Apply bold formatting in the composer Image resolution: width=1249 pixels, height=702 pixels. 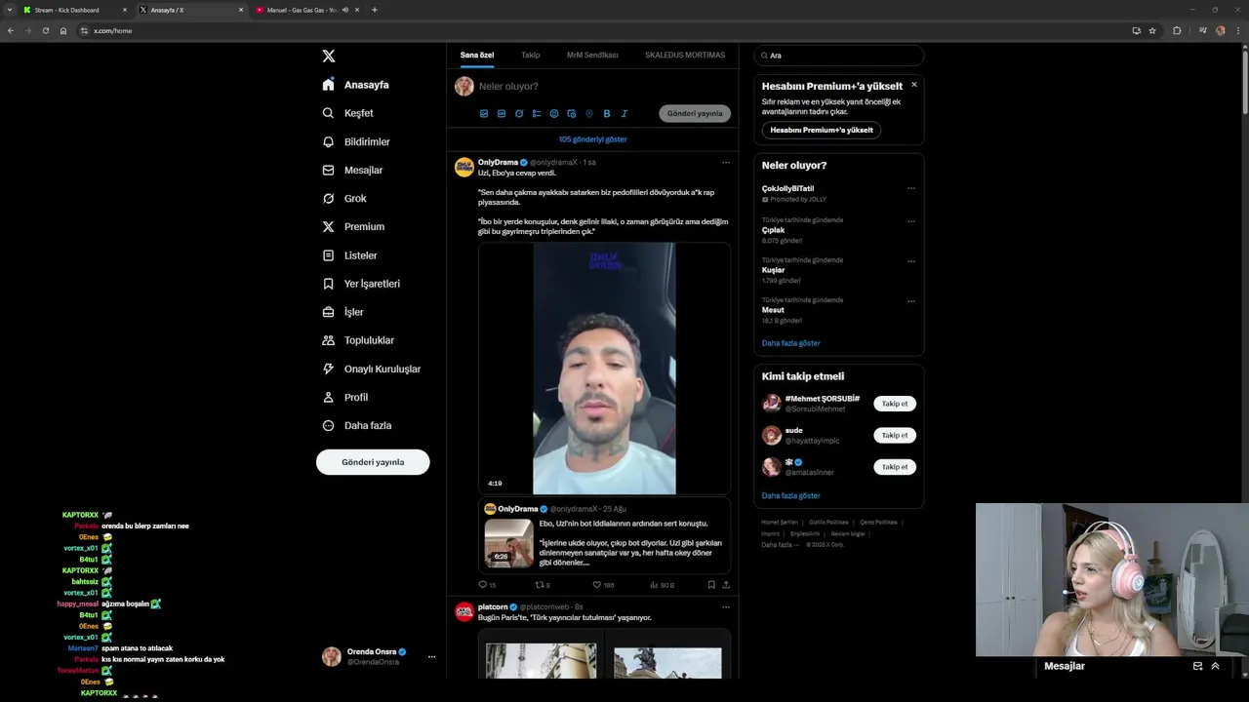tap(607, 114)
